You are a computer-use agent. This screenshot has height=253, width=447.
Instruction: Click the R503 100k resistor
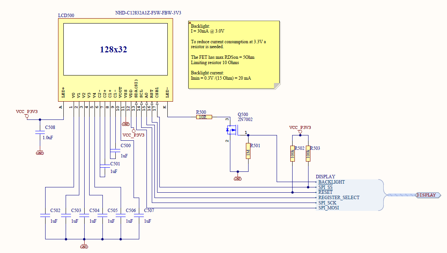[308, 154]
